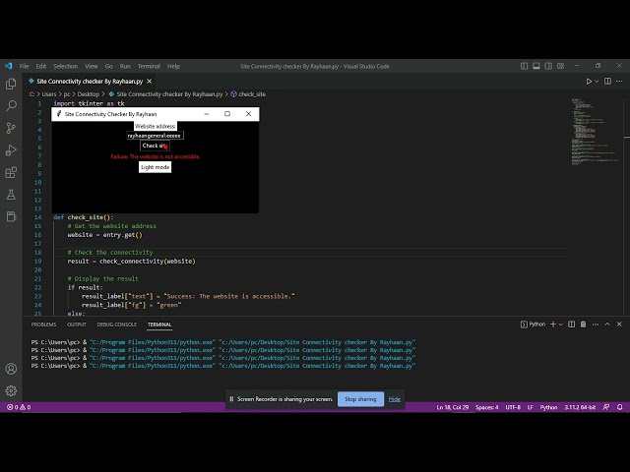Viewport: 630px width, 472px height.
Task: Click LF end of line status entry
Action: click(x=530, y=407)
